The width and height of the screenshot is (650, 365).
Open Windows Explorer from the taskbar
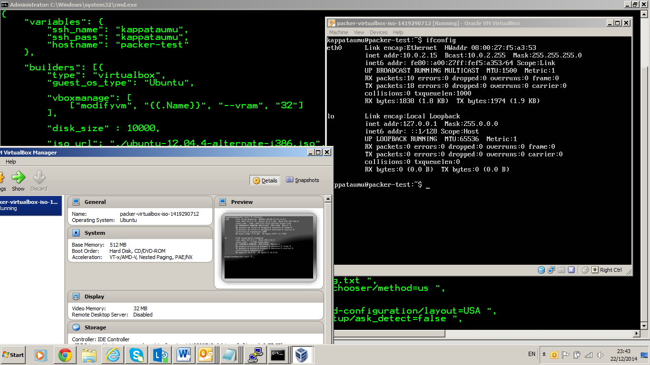89,355
